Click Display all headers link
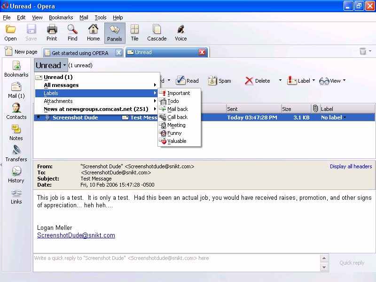Image resolution: width=376 pixels, height=282 pixels. (x=351, y=166)
